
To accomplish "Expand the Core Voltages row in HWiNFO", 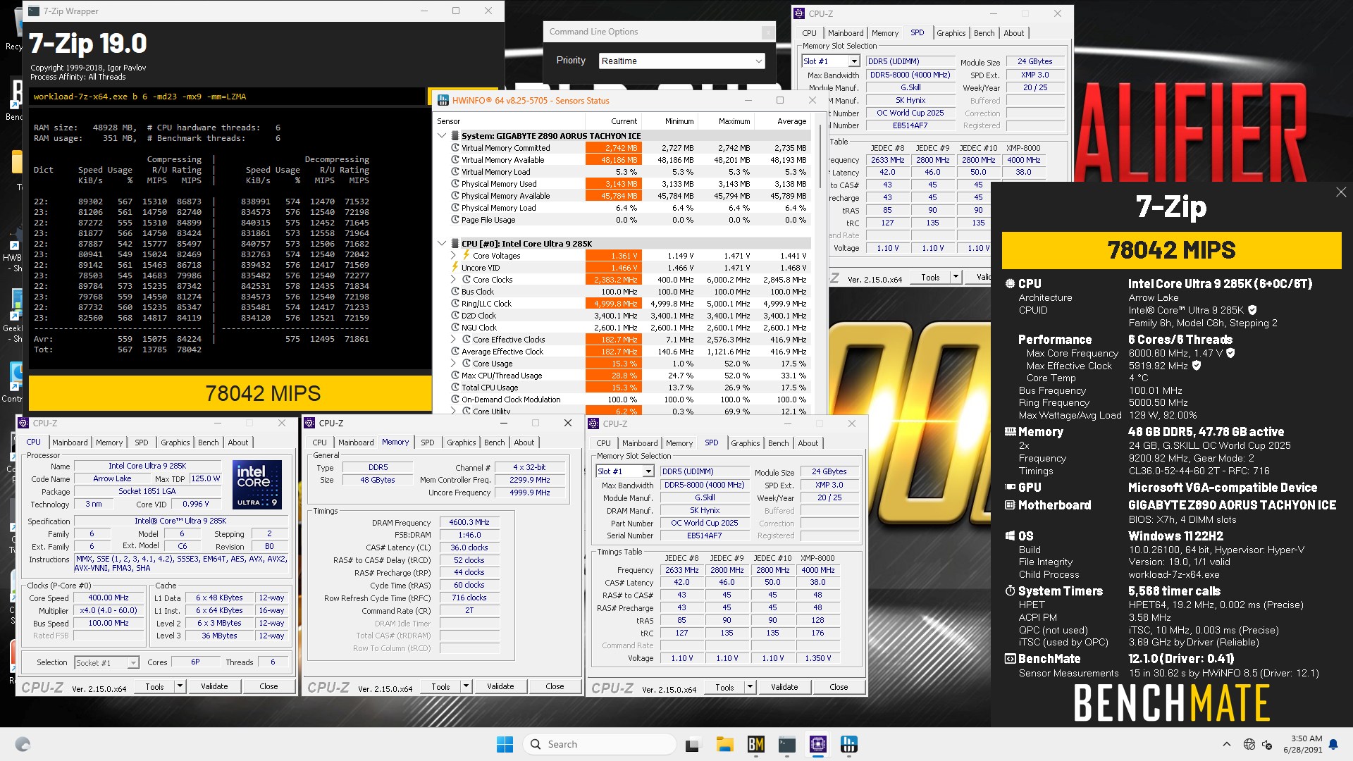I will (x=453, y=256).
